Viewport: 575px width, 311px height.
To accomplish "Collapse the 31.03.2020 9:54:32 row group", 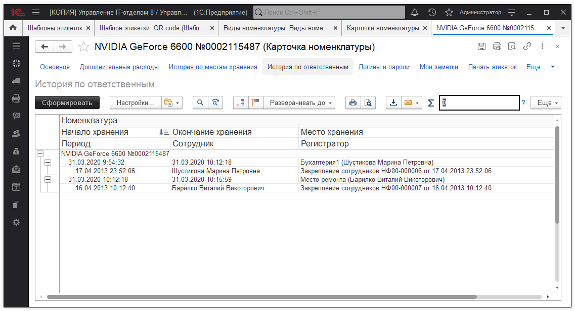I will click(x=48, y=162).
